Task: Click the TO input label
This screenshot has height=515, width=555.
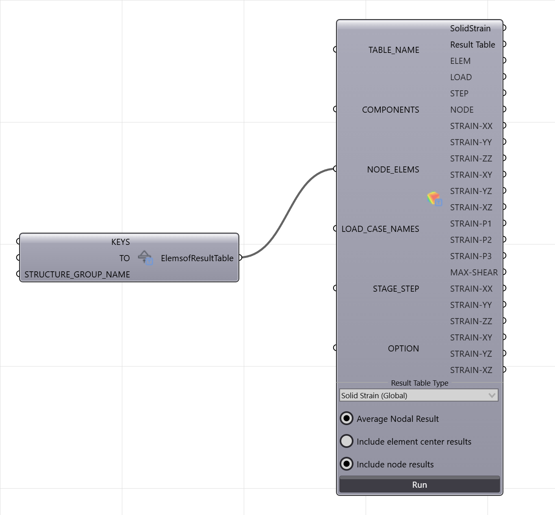Action: [x=124, y=258]
